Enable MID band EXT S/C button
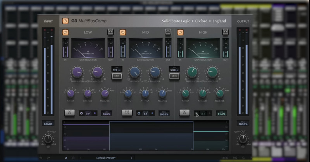The width and height of the screenshot is (310, 162). (127, 113)
